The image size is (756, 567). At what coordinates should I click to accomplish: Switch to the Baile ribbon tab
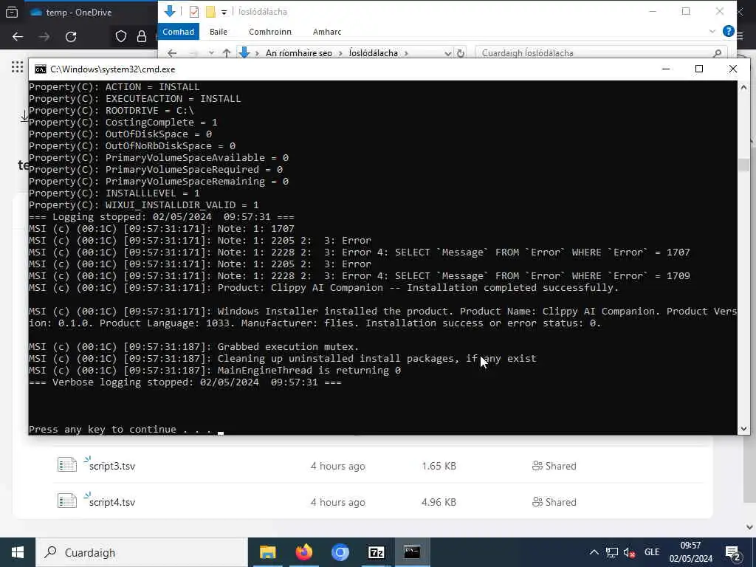219,32
